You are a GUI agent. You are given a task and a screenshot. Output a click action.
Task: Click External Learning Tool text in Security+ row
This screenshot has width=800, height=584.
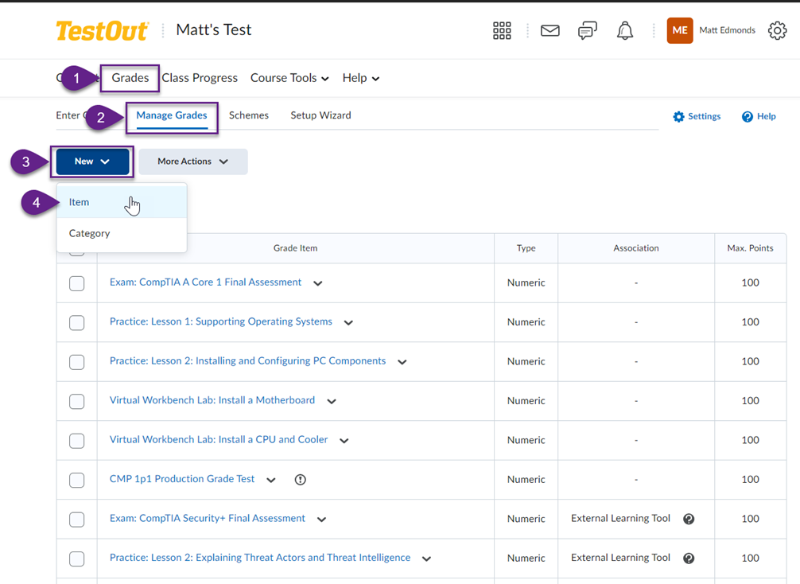[x=620, y=518]
